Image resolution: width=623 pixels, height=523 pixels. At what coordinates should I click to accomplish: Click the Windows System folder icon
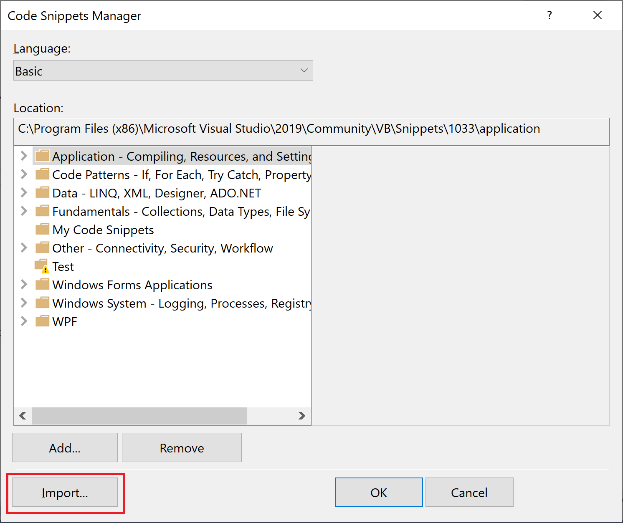(42, 302)
